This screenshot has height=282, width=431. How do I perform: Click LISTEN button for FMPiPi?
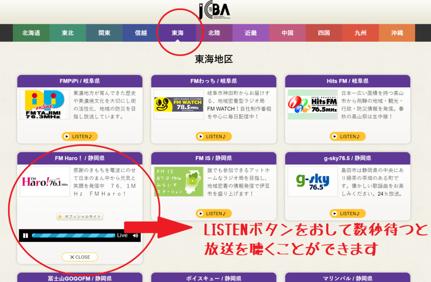80,137
